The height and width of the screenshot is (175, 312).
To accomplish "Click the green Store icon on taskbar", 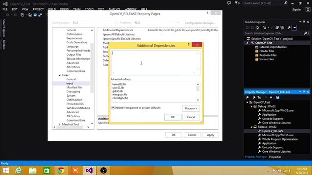I will (x=47, y=171).
